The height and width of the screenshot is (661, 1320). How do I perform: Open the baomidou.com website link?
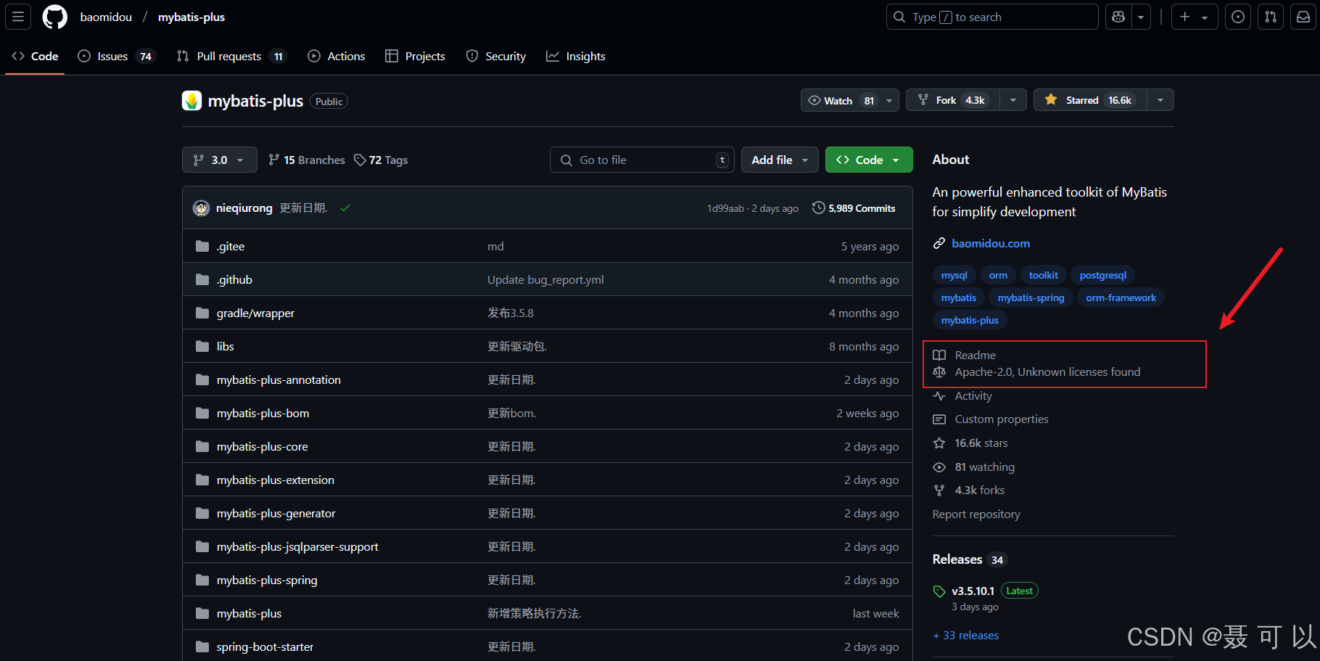pos(991,243)
